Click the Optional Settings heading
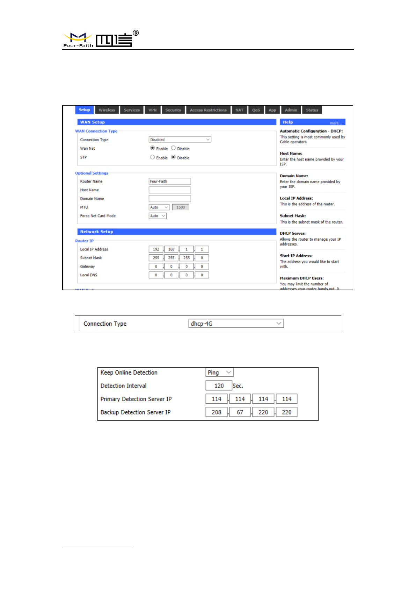 (92, 173)
